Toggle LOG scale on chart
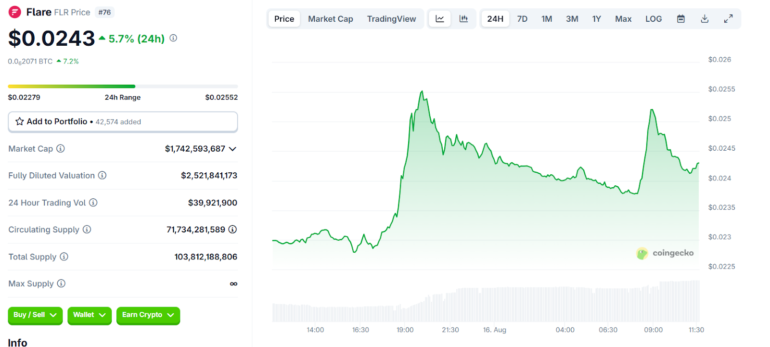This screenshot has height=347, width=770. coord(653,19)
